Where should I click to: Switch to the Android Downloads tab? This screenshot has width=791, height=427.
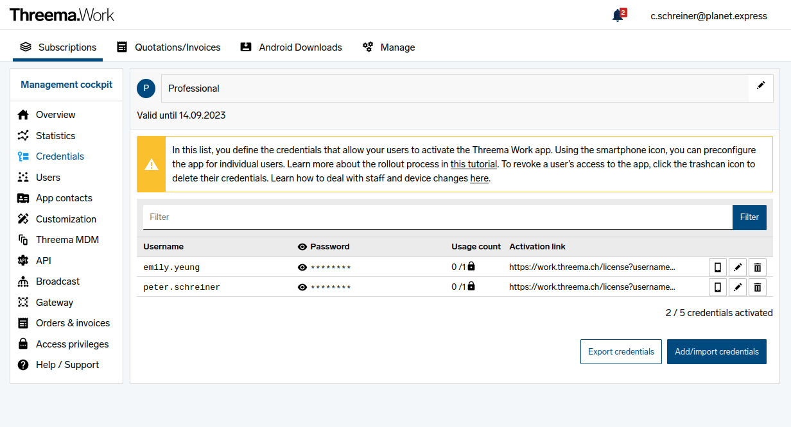291,47
